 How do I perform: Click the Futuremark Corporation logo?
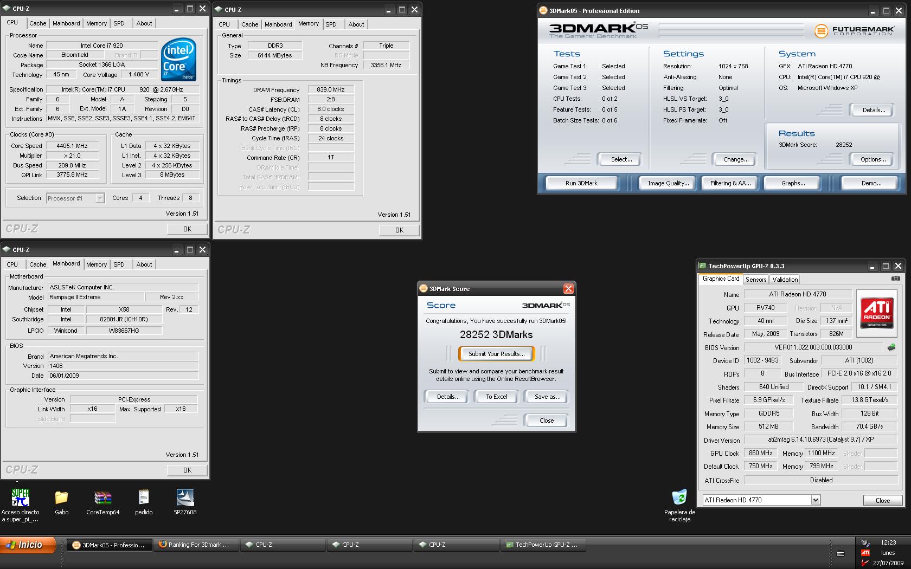point(854,31)
